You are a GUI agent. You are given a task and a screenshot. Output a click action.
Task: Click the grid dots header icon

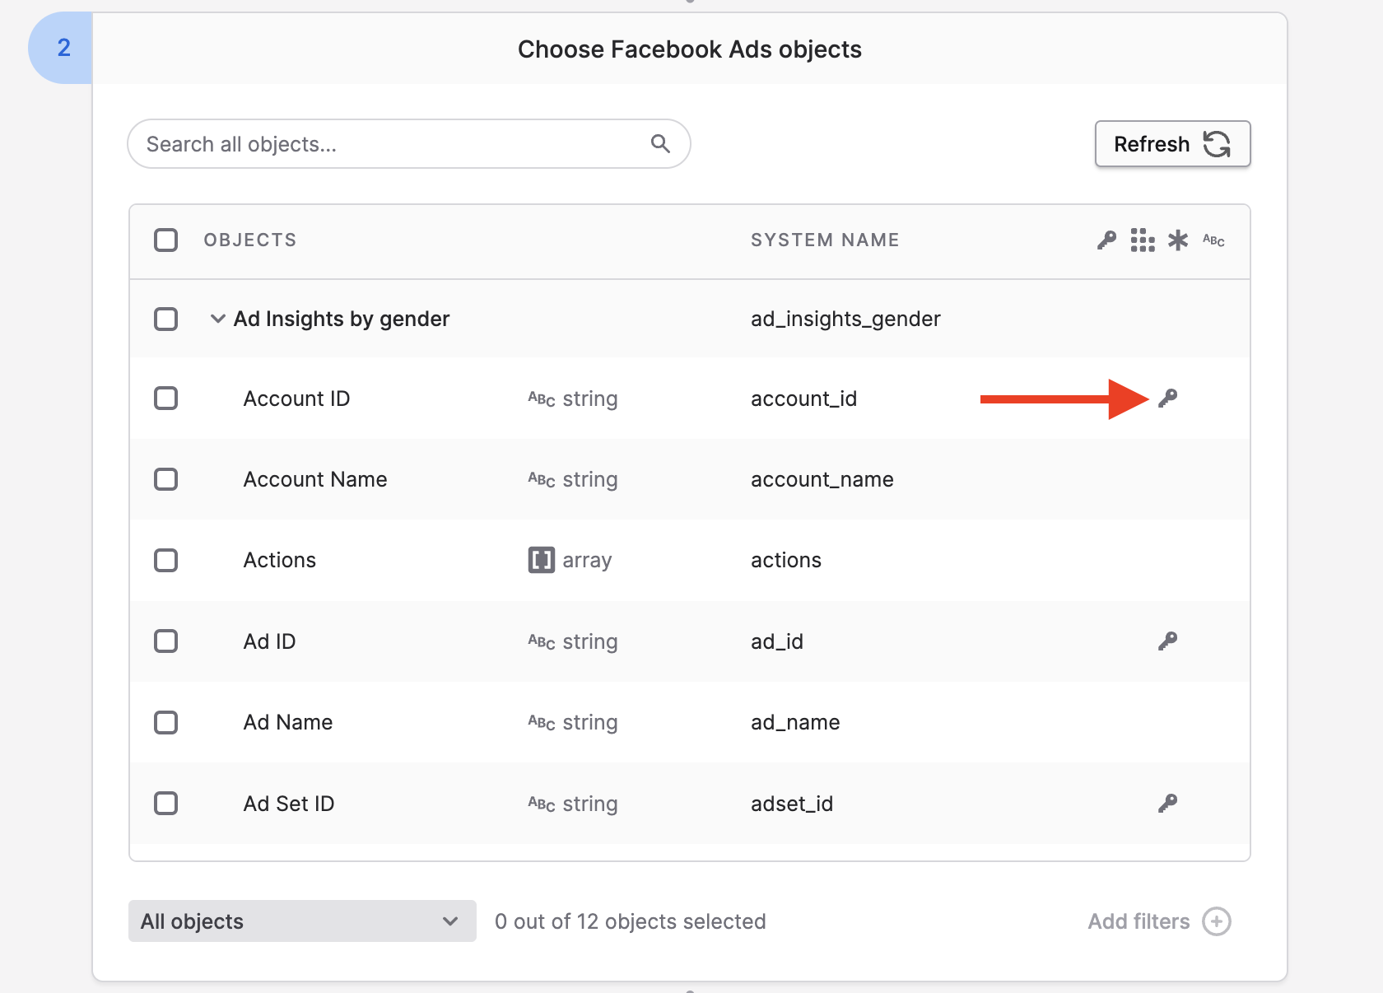1143,240
